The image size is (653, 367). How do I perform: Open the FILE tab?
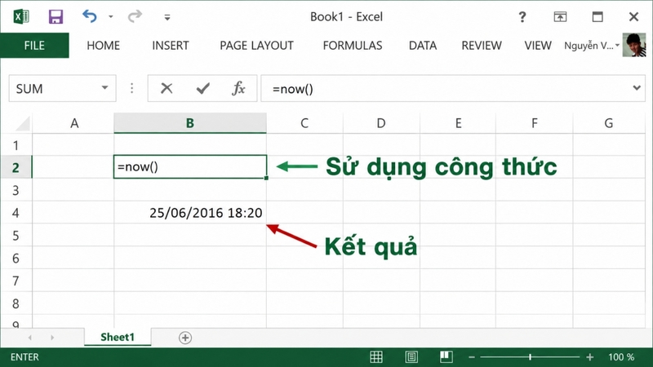pos(34,46)
